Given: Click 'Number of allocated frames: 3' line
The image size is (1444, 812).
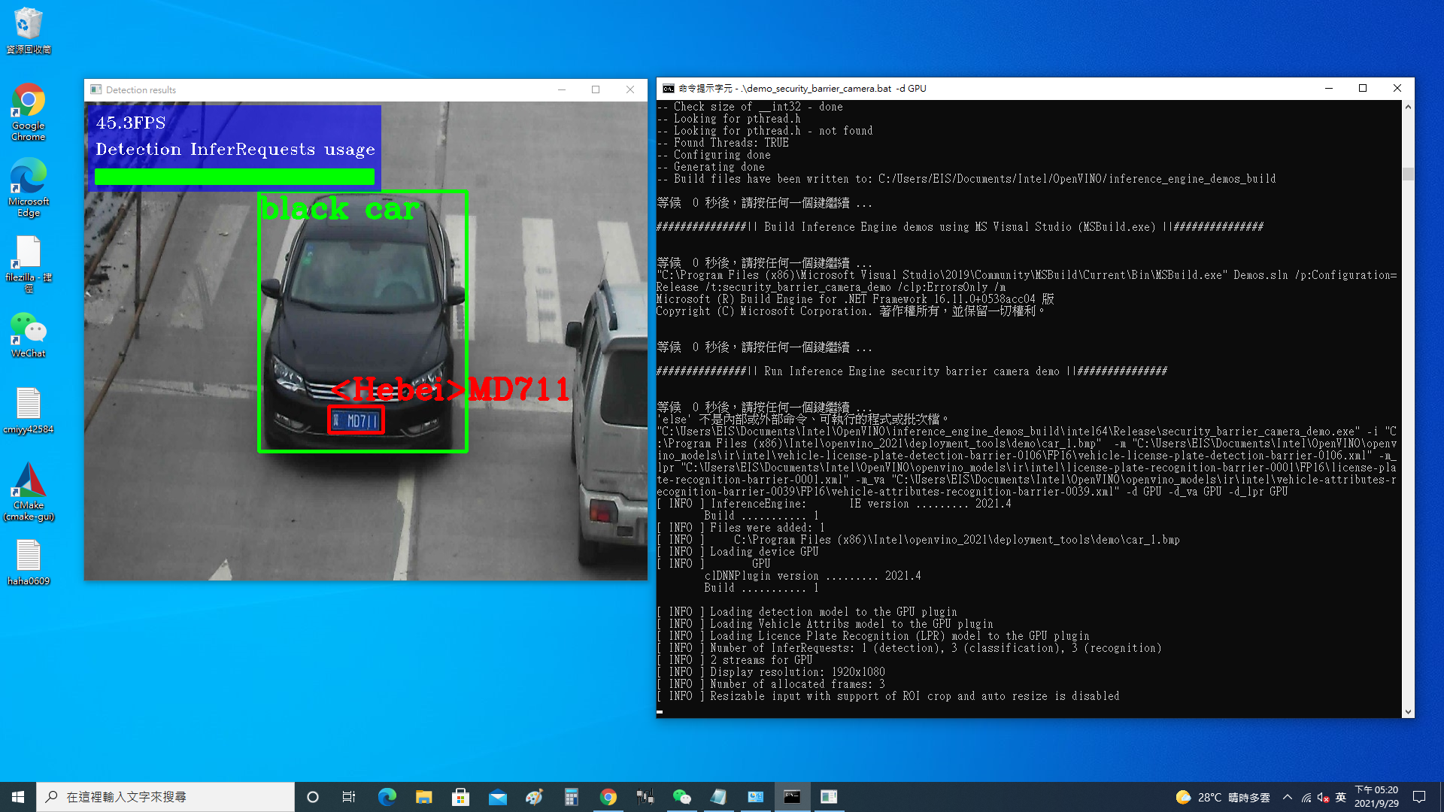Looking at the screenshot, I should pyautogui.click(x=797, y=684).
